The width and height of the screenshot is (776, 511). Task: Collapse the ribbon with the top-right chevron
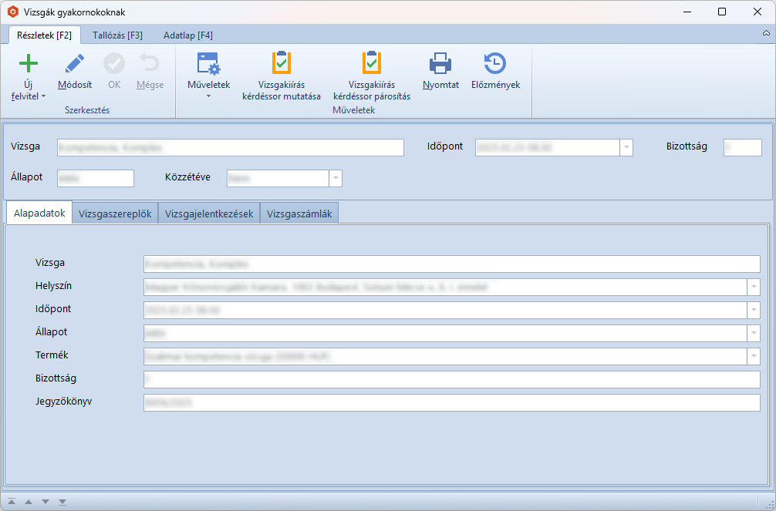(x=765, y=35)
